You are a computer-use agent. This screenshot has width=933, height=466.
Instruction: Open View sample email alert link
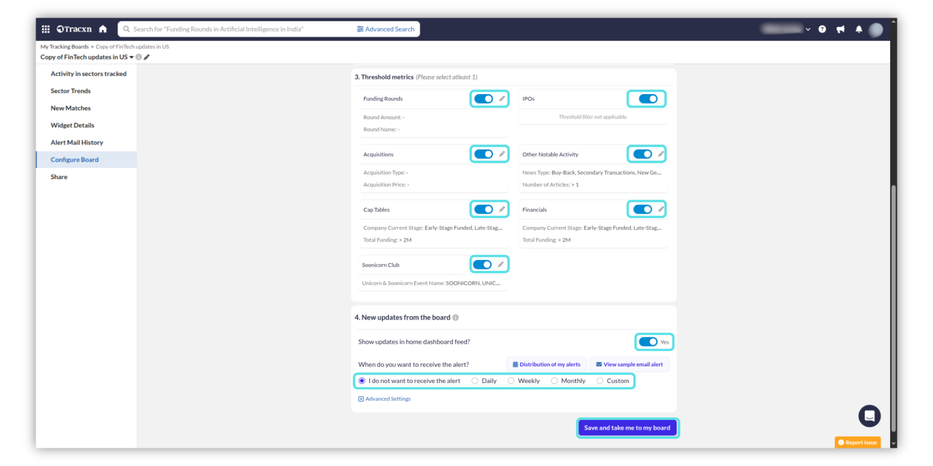pyautogui.click(x=629, y=365)
